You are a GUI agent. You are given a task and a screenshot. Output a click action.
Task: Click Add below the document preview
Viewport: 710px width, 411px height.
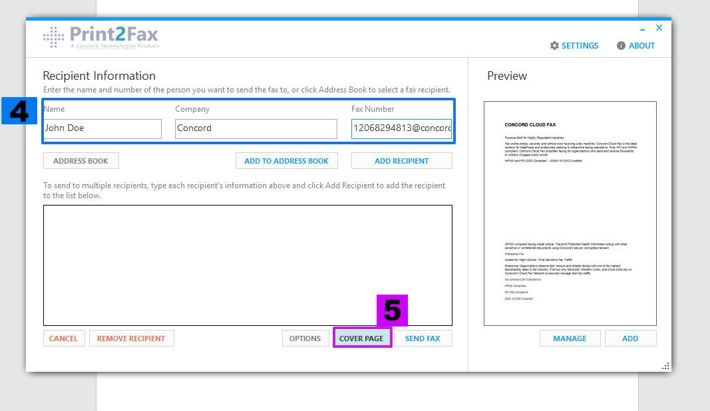(630, 339)
